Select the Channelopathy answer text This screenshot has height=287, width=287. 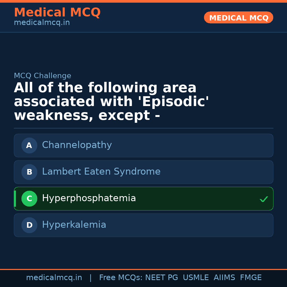click(77, 145)
